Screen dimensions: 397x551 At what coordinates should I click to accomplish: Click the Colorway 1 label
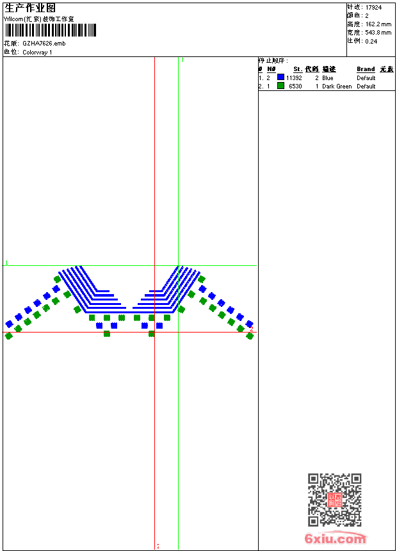coord(37,53)
